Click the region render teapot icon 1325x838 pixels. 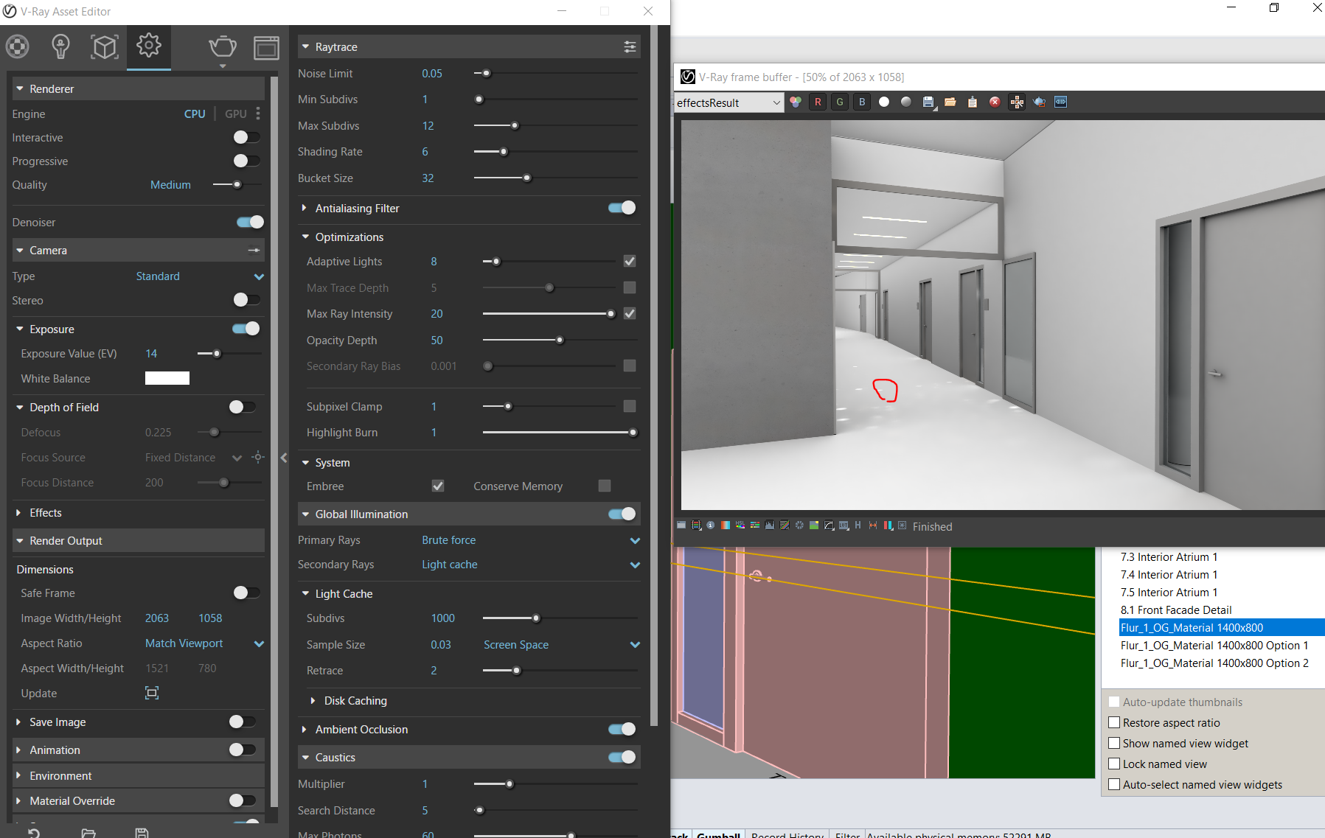click(x=1039, y=102)
